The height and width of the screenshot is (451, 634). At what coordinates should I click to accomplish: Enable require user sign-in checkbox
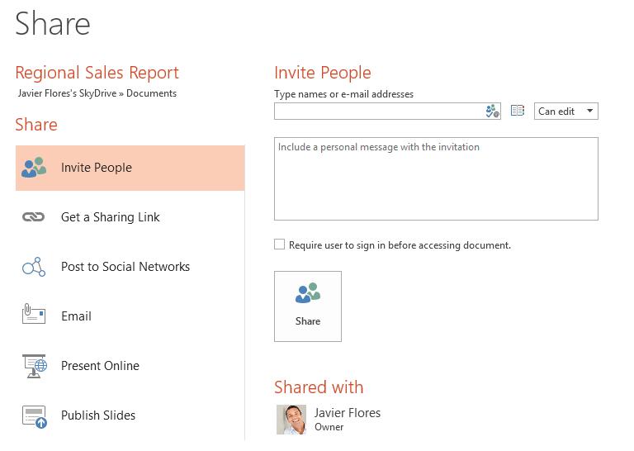pos(280,244)
